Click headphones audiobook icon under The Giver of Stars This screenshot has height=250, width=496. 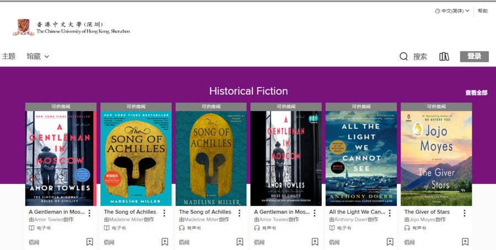click(407, 228)
